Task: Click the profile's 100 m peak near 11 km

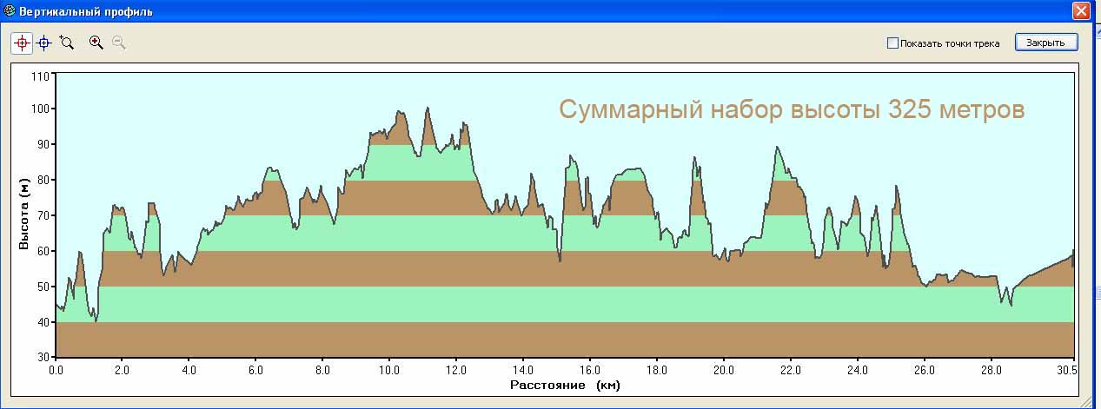Action: point(428,109)
